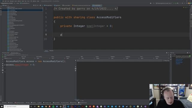The height and width of the screenshot is (108, 192).
Task: Open Brave browser from taskbar
Action: (x=49, y=106)
